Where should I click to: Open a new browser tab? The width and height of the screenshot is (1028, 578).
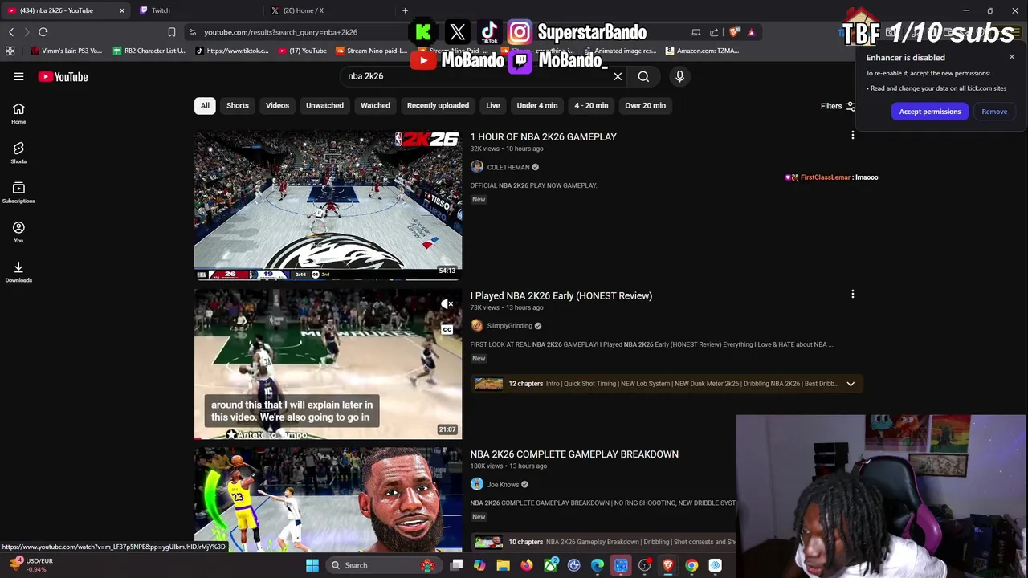pyautogui.click(x=405, y=10)
